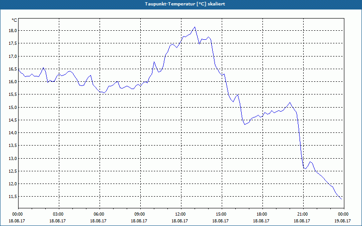Click the 17,0 y-axis value
This screenshot has width=362, height=226.
[14, 56]
